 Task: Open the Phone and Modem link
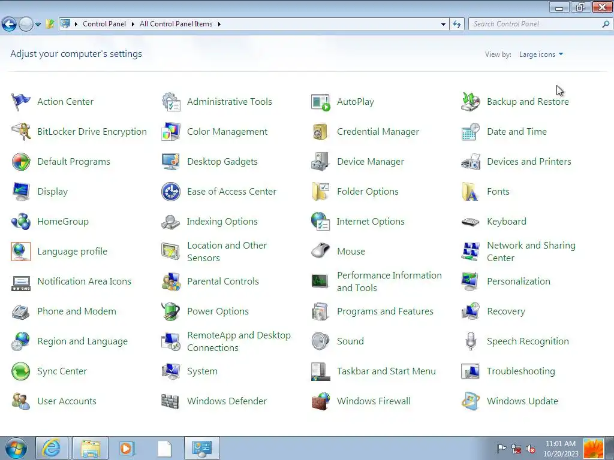[x=77, y=311]
